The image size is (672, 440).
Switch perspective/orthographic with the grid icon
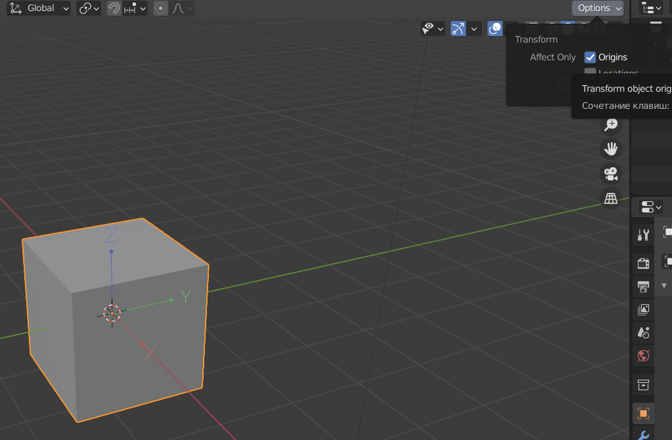pos(612,199)
